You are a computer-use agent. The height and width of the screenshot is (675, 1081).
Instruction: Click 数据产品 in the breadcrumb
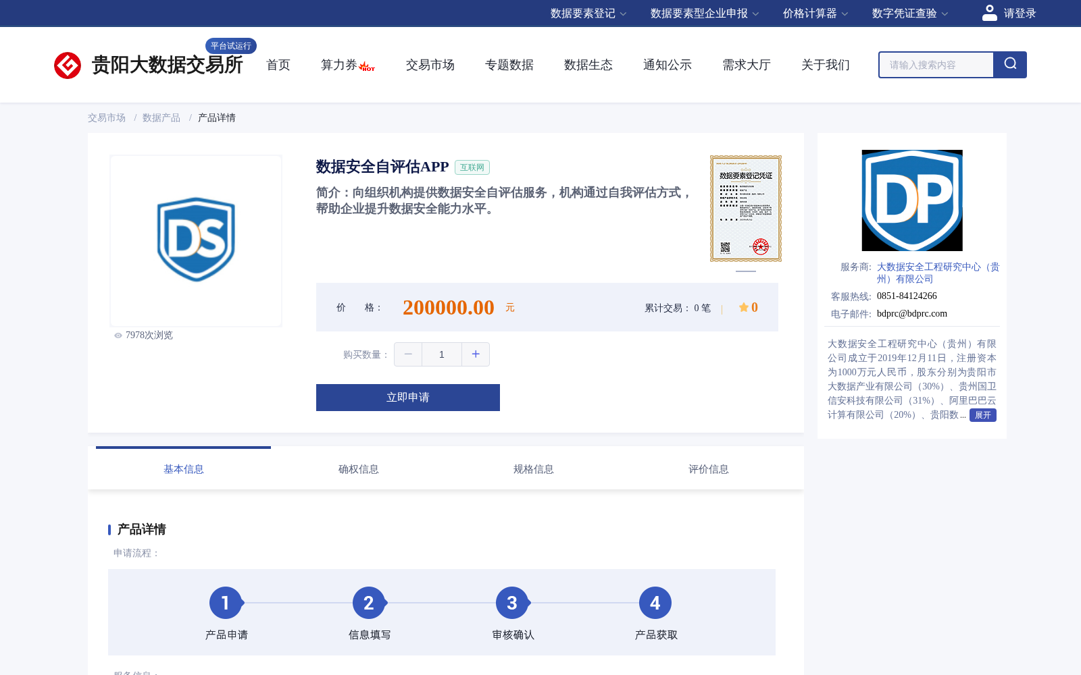pyautogui.click(x=161, y=117)
